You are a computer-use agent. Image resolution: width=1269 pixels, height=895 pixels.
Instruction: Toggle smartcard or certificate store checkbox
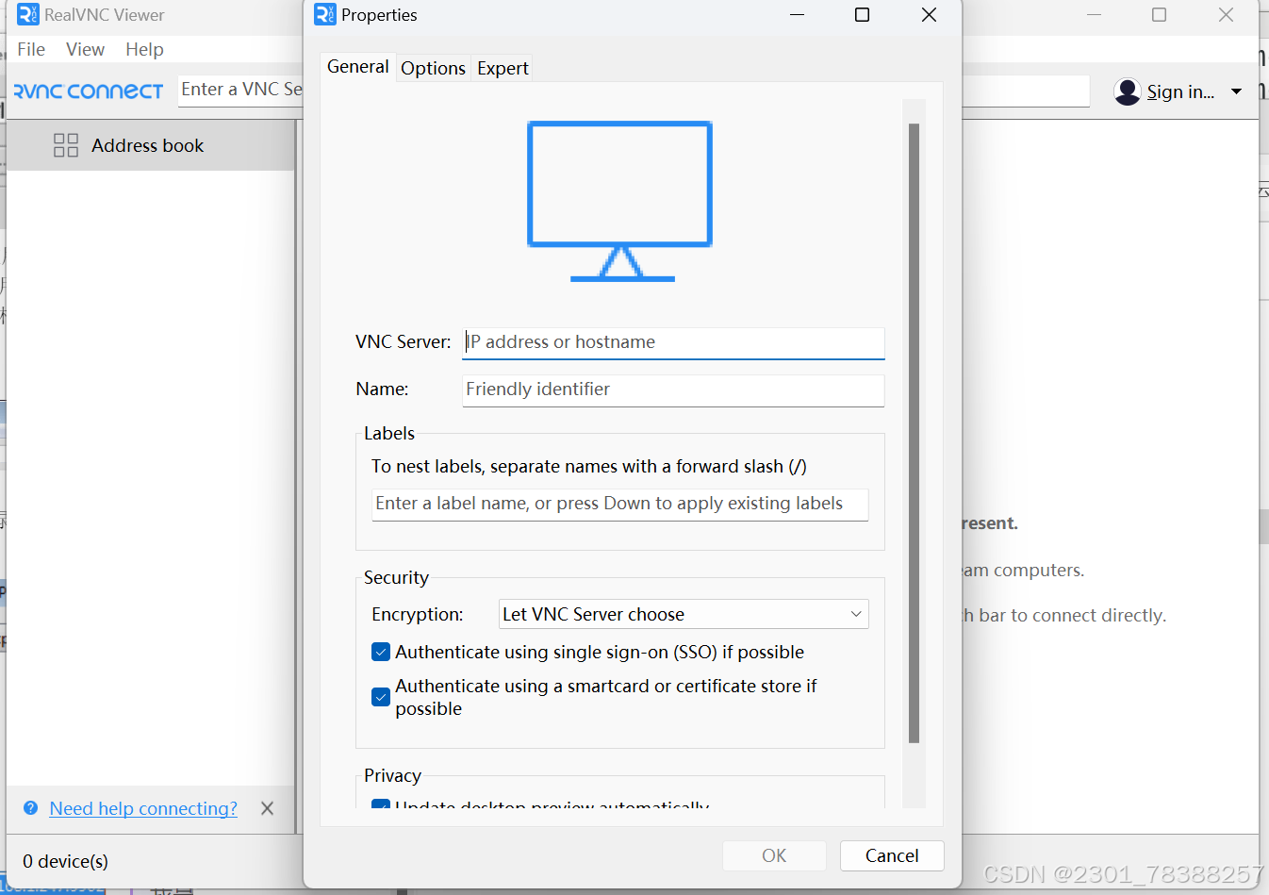(381, 697)
